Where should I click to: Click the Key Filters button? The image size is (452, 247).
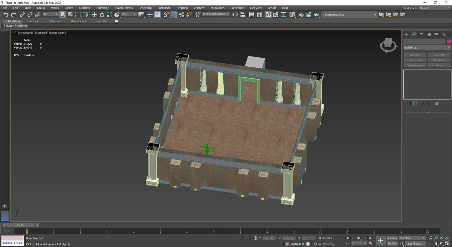415,244
